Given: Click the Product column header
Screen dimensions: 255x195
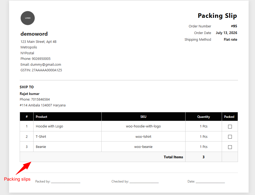Looking at the screenshot, I should (x=42, y=117).
